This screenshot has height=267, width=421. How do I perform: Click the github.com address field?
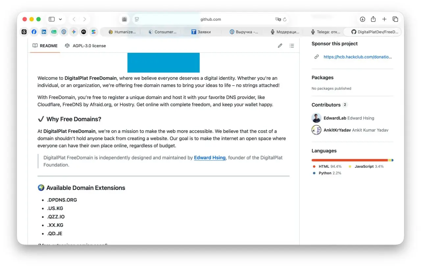coord(210,19)
